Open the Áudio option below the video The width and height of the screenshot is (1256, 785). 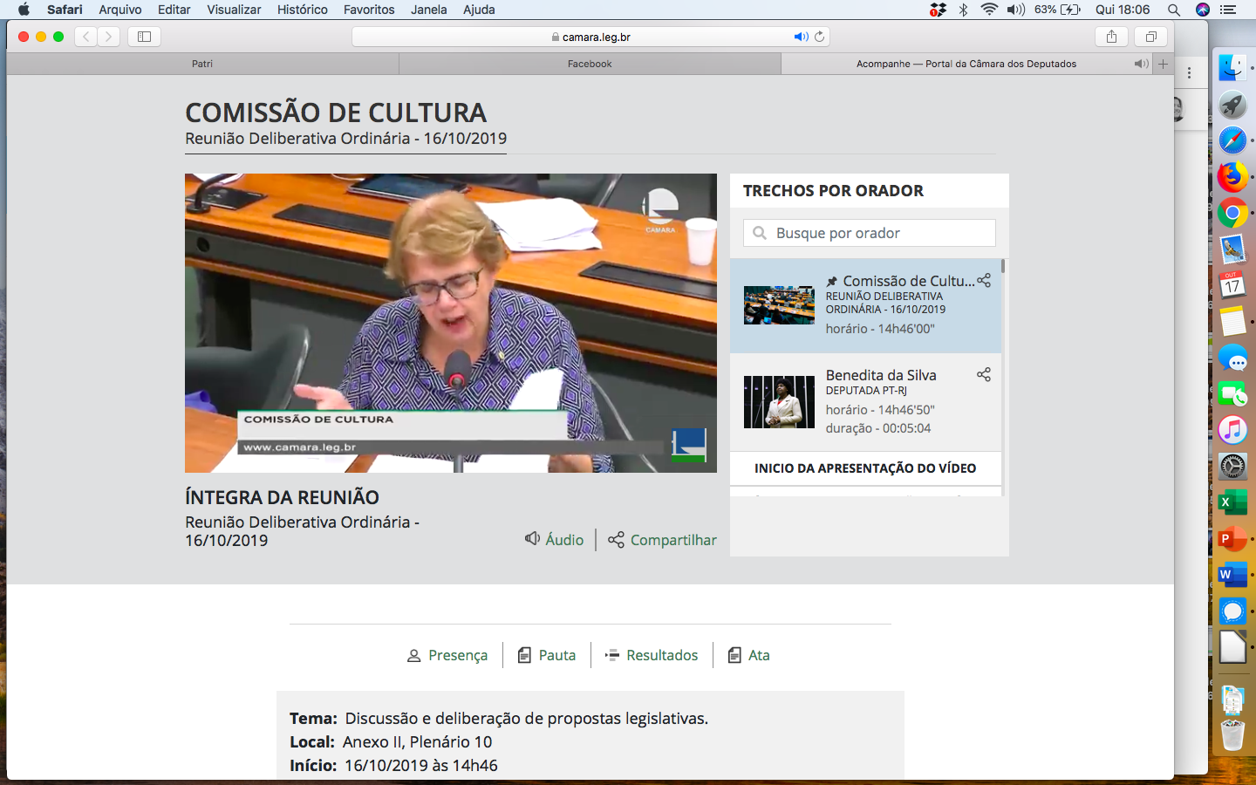(x=555, y=540)
